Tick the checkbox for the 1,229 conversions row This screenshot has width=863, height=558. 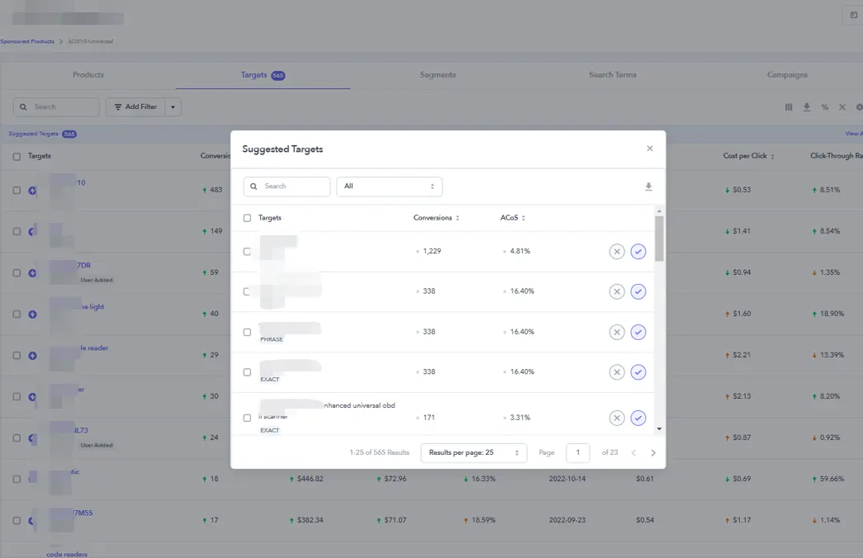point(247,252)
